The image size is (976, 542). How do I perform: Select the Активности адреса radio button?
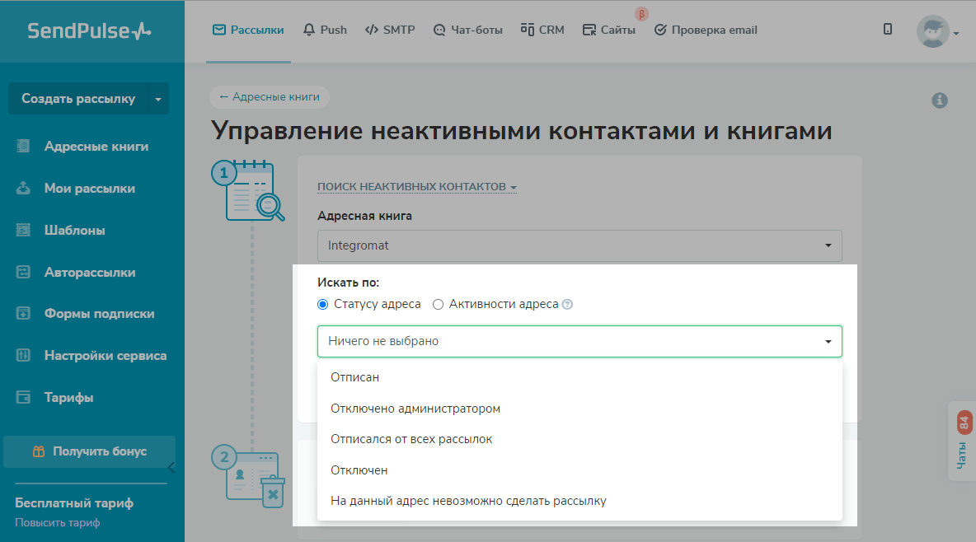[439, 304]
